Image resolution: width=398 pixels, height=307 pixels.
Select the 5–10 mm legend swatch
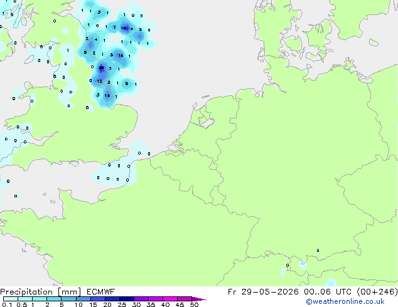(68, 299)
